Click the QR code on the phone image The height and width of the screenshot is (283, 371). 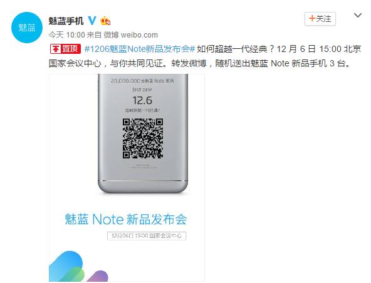coord(143,138)
